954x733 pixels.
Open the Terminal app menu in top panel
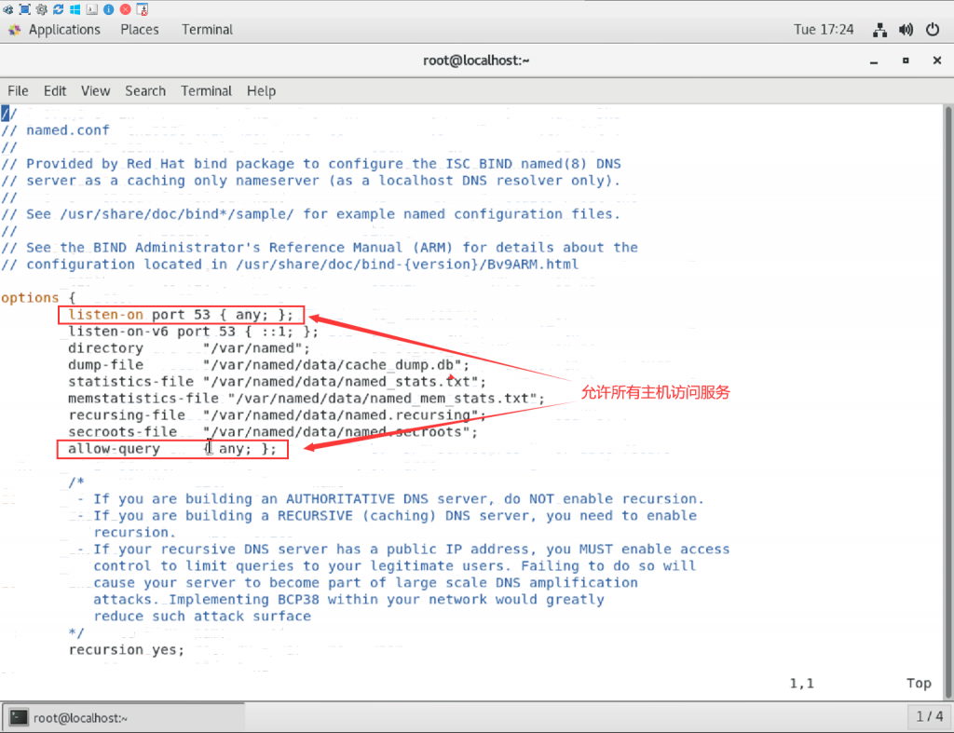coord(207,30)
